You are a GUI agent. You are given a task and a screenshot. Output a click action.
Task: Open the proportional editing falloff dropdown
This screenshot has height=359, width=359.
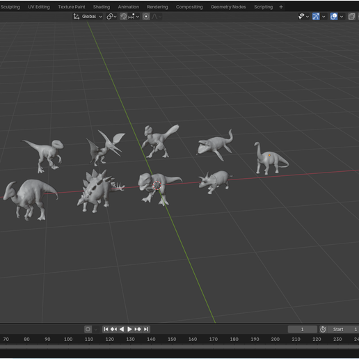(157, 17)
